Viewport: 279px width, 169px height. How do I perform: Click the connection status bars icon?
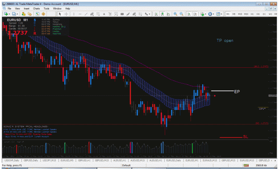[x=246, y=165]
